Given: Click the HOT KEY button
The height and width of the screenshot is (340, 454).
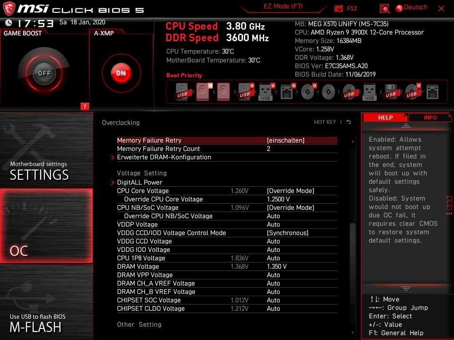Looking at the screenshot, I should coord(325,122).
